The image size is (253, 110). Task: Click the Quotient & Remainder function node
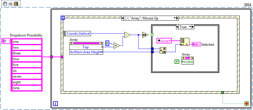coord(163,50)
